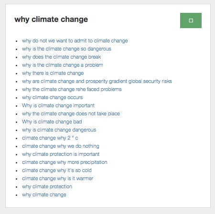Screen dimensions: 215x214
Task: Click 'climate change why we do nothing'
Action: click(x=61, y=146)
